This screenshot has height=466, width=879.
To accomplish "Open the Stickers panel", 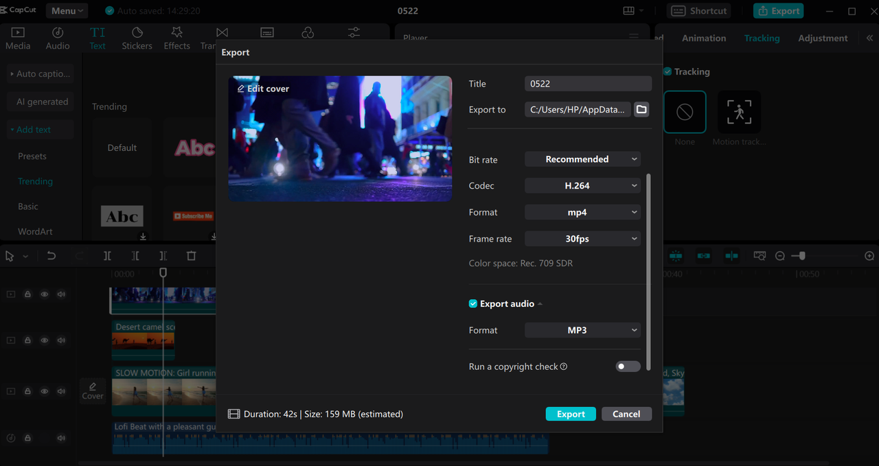I will pos(137,38).
